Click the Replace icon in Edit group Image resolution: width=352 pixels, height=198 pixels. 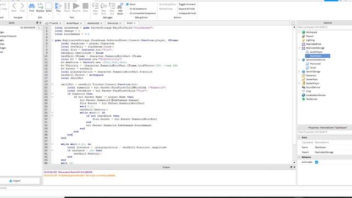point(40,6)
